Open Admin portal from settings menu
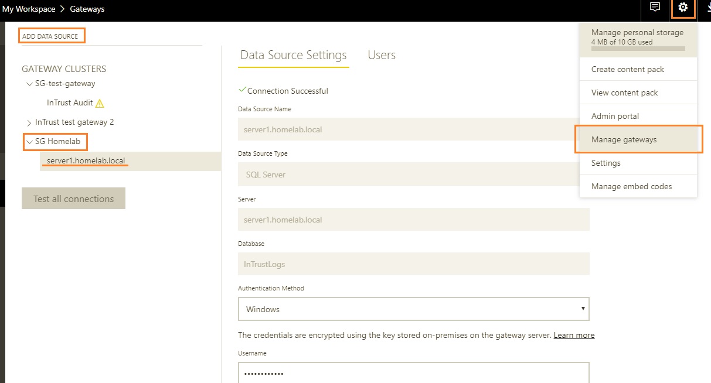Image resolution: width=711 pixels, height=383 pixels. click(615, 116)
